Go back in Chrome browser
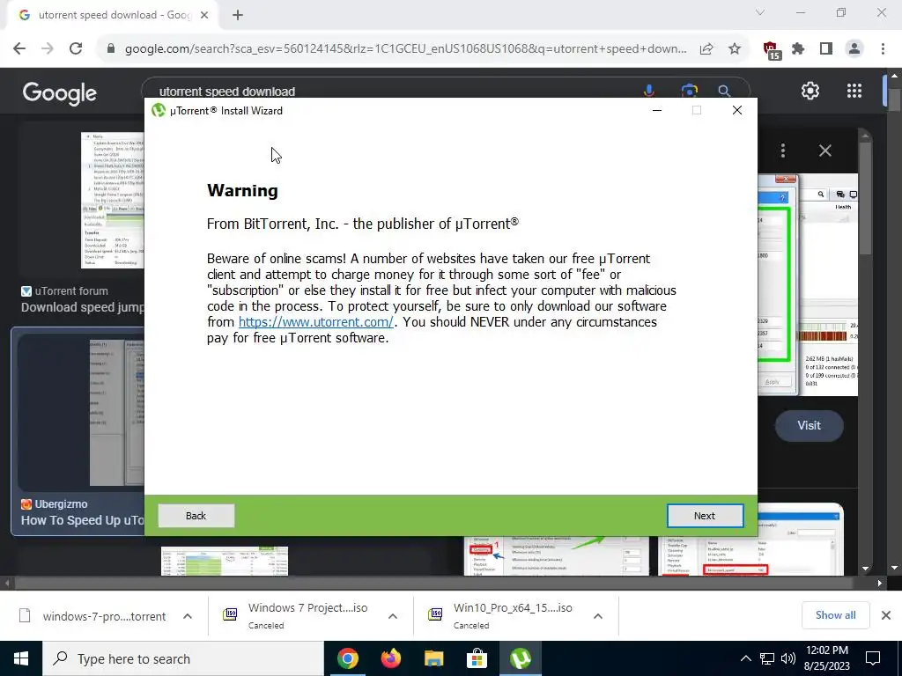Screen dimensions: 902x676 [19, 49]
